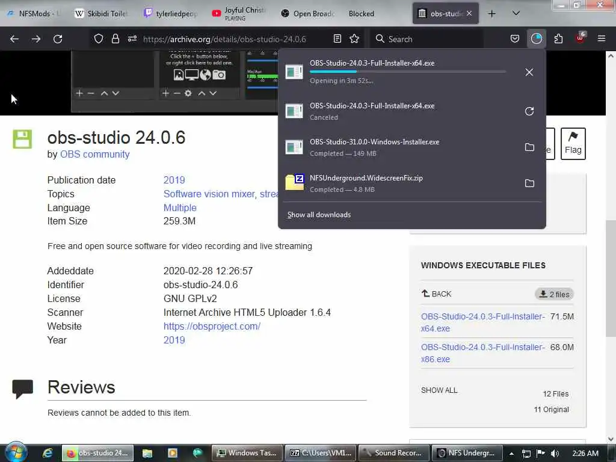Open the Year 2019 link

pos(174,340)
